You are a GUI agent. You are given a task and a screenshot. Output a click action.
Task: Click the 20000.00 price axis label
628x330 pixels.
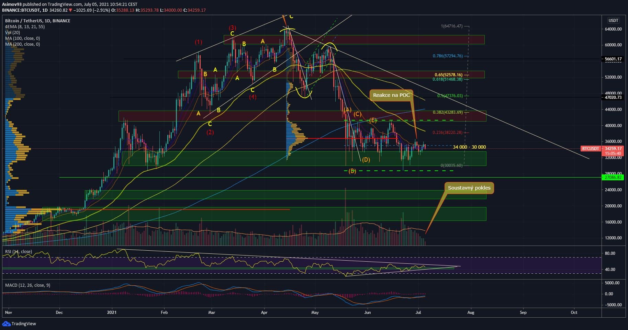point(613,206)
